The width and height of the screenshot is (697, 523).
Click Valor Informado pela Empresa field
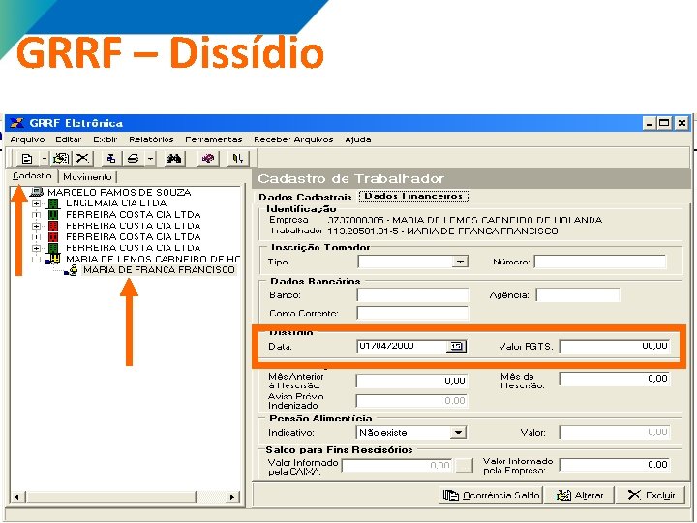[615, 465]
